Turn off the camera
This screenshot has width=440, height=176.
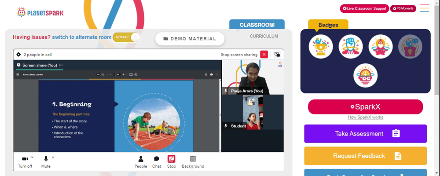25,162
